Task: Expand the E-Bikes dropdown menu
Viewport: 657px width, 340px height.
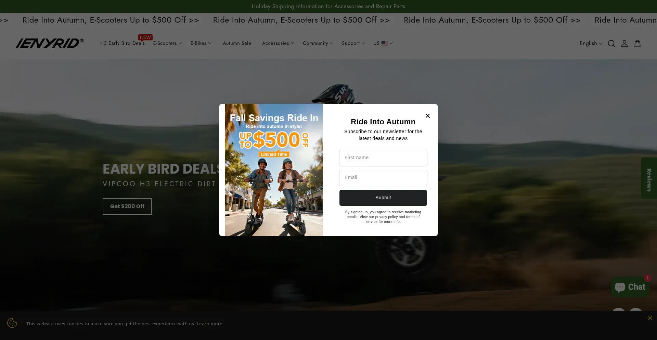Action: pos(201,43)
